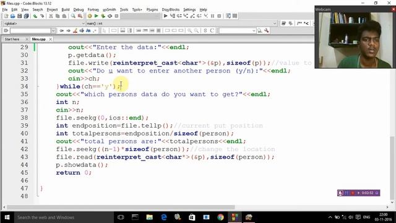Open the Debugging windows icon
The image size is (396, 223).
[x=228, y=16]
